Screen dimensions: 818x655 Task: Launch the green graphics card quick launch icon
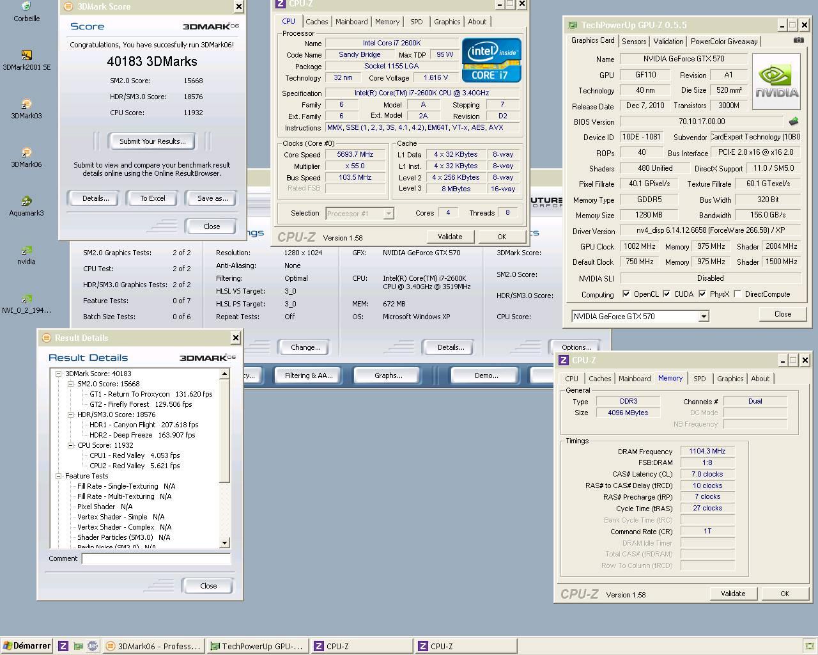coord(77,646)
